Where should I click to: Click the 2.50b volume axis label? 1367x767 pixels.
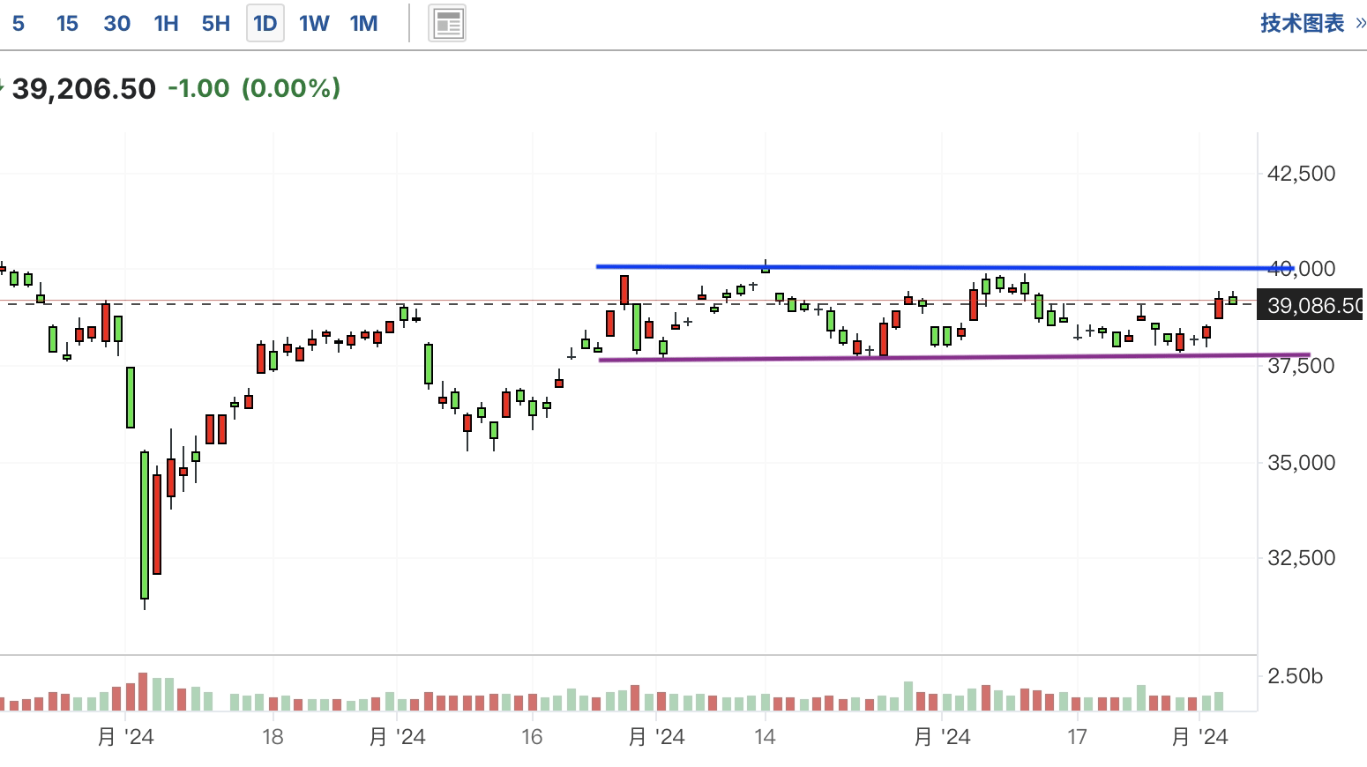tap(1295, 676)
